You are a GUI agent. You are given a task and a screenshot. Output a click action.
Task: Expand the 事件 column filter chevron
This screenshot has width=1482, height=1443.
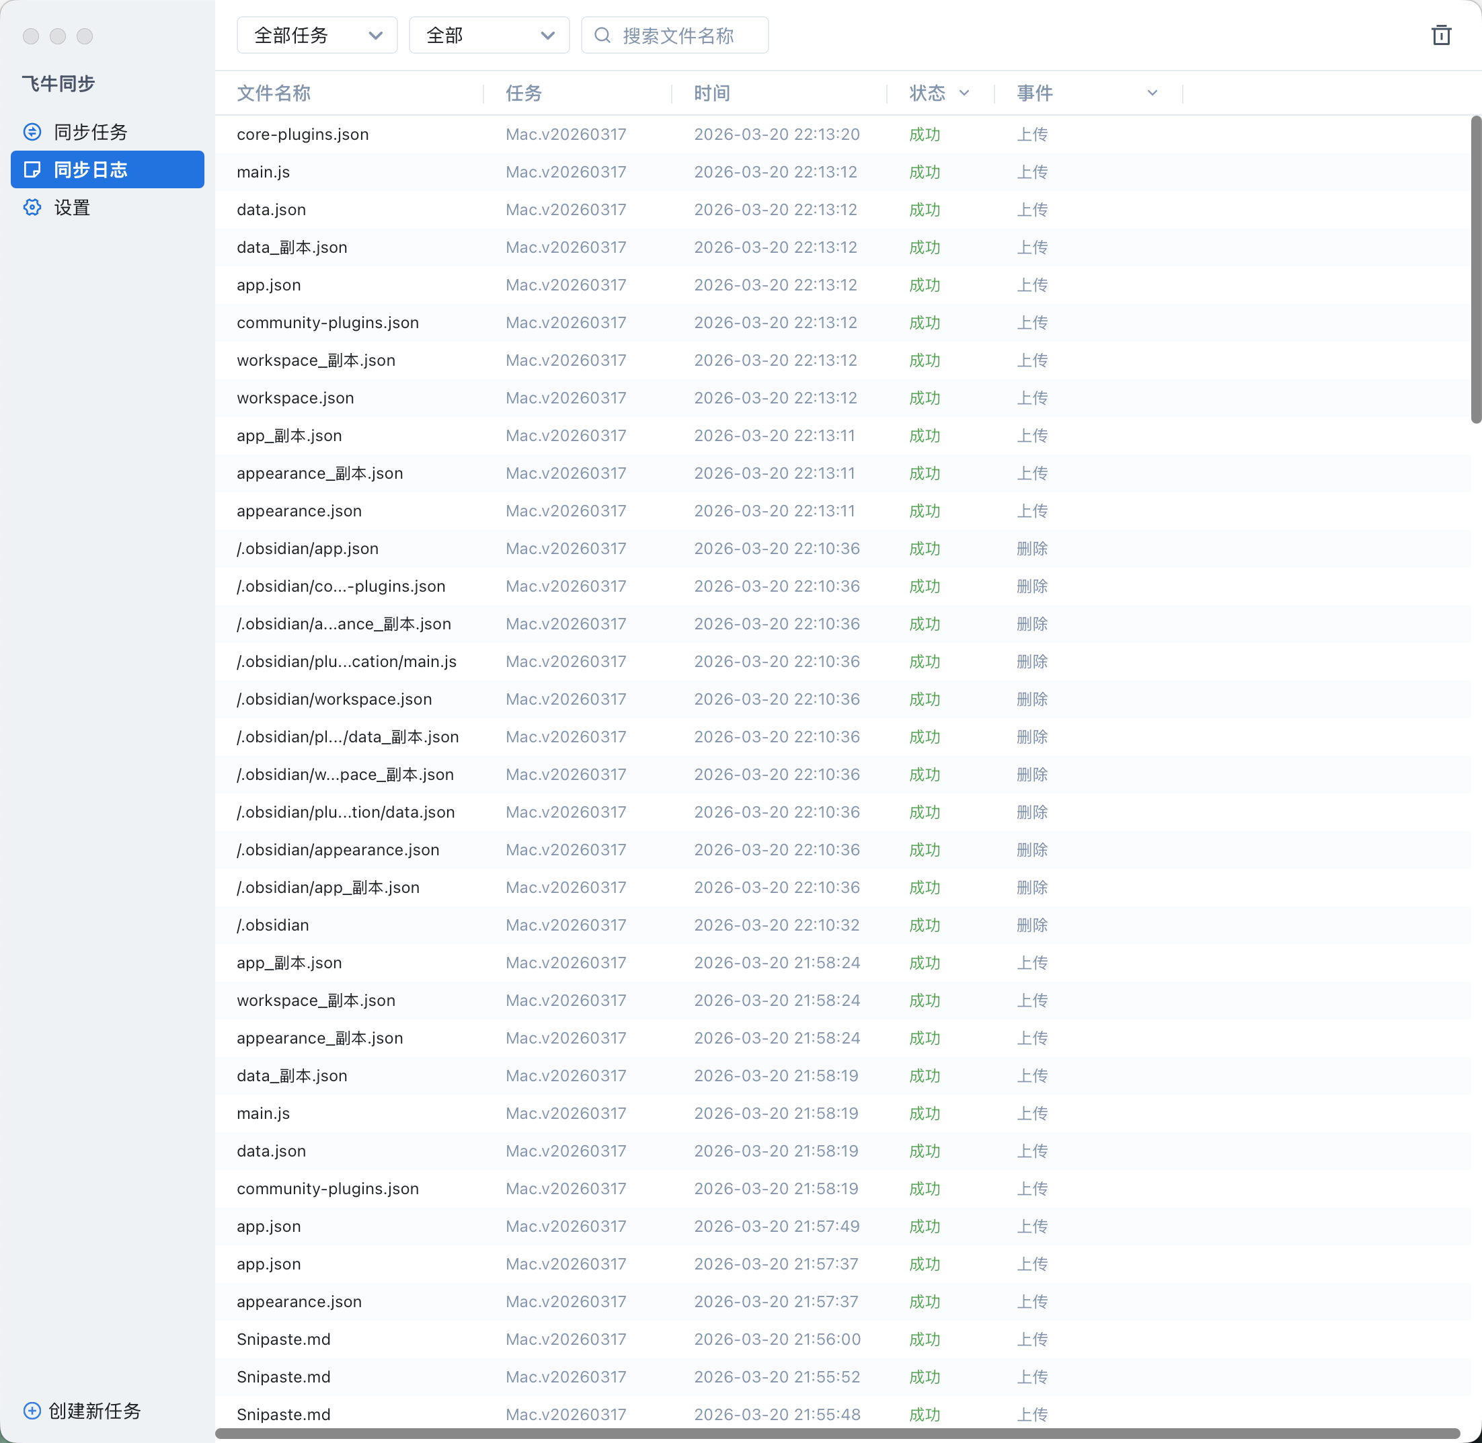pyautogui.click(x=1153, y=93)
